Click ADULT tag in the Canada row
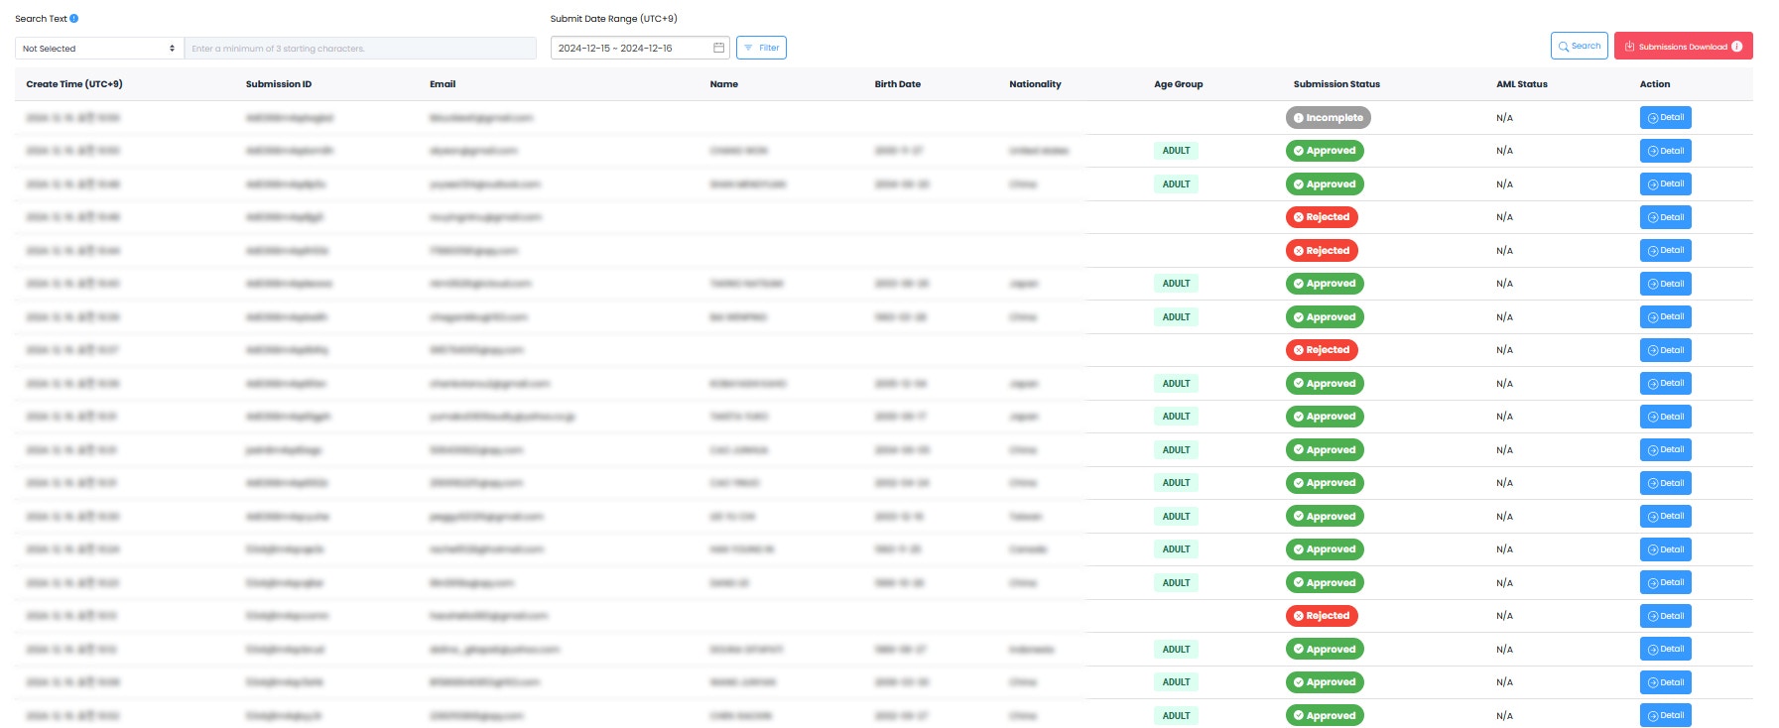This screenshot has height=728, width=1779. [x=1176, y=549]
